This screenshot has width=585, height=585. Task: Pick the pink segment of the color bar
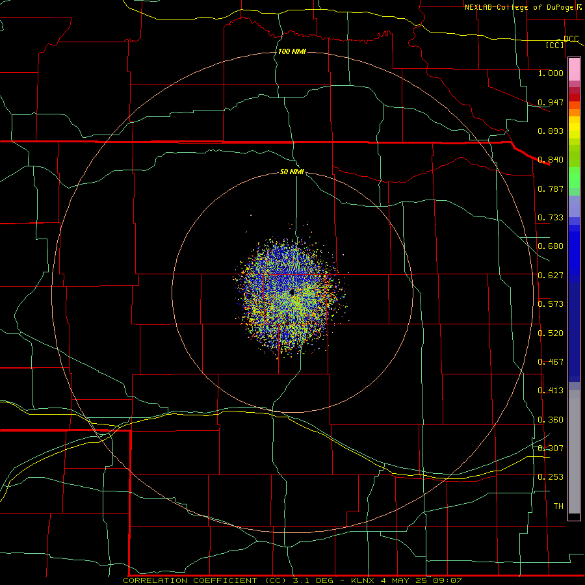574,70
